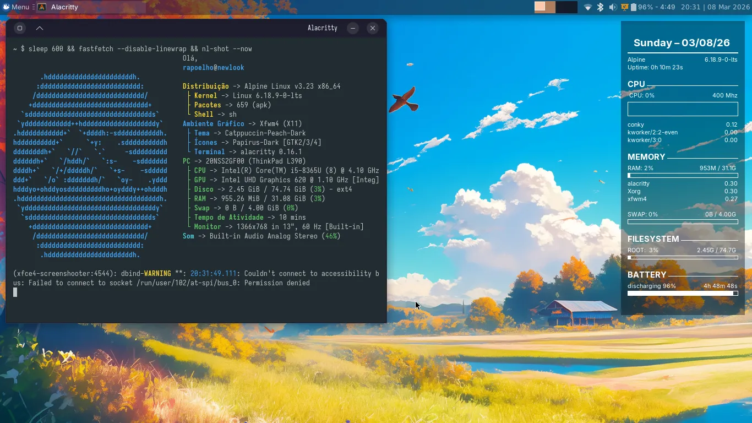Toggle the presentation mode indicator icon
The height and width of the screenshot is (423, 752).
click(x=624, y=7)
